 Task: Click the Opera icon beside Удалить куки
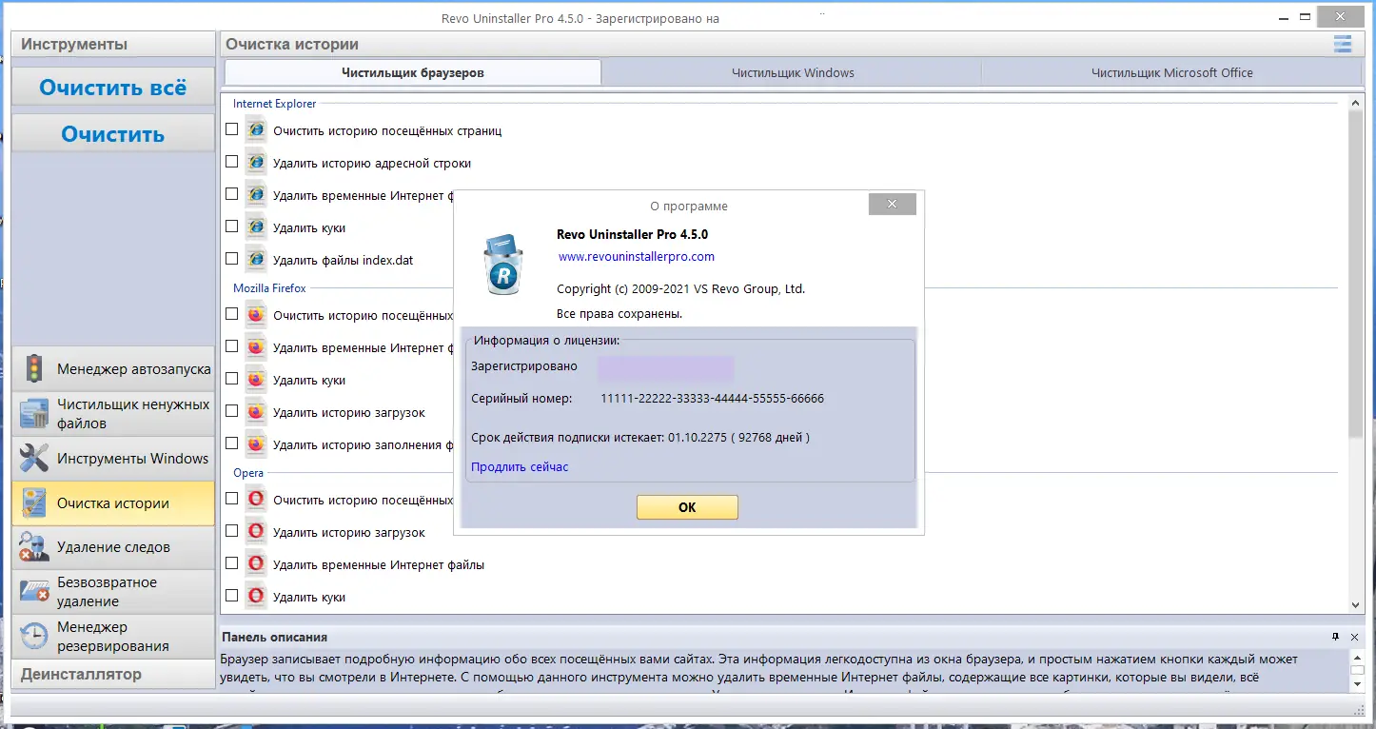click(x=255, y=597)
